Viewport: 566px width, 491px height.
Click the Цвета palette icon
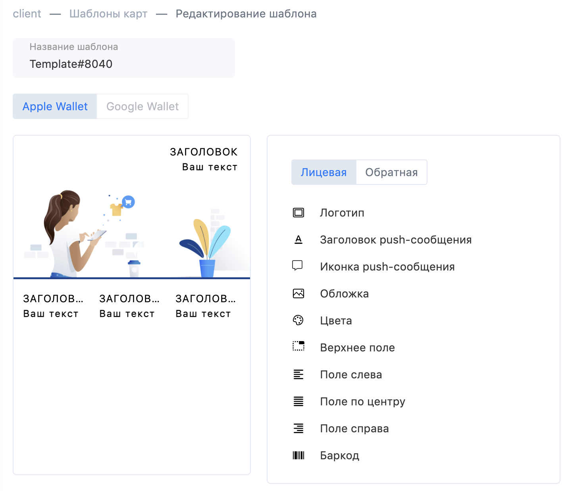(x=298, y=320)
